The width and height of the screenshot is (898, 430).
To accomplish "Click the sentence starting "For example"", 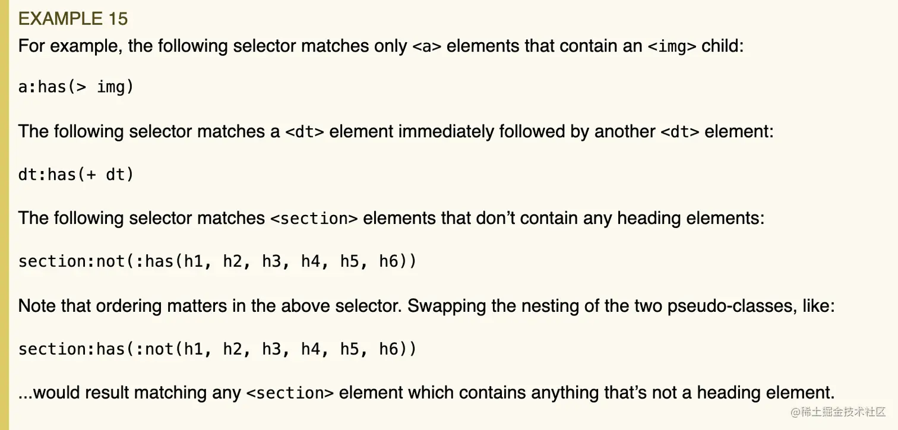I will click(381, 46).
